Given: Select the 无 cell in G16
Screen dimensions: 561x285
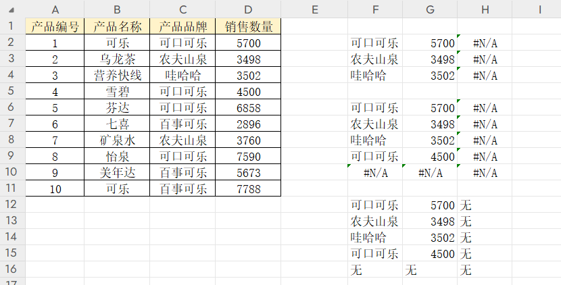Looking at the screenshot, I should pos(429,270).
